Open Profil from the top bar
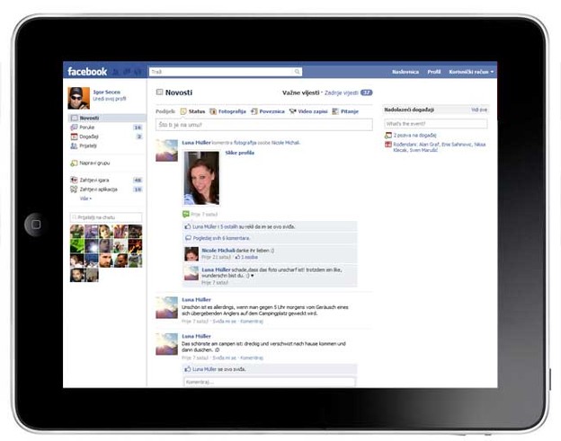The height and width of the screenshot is (441, 561). pyautogui.click(x=434, y=71)
